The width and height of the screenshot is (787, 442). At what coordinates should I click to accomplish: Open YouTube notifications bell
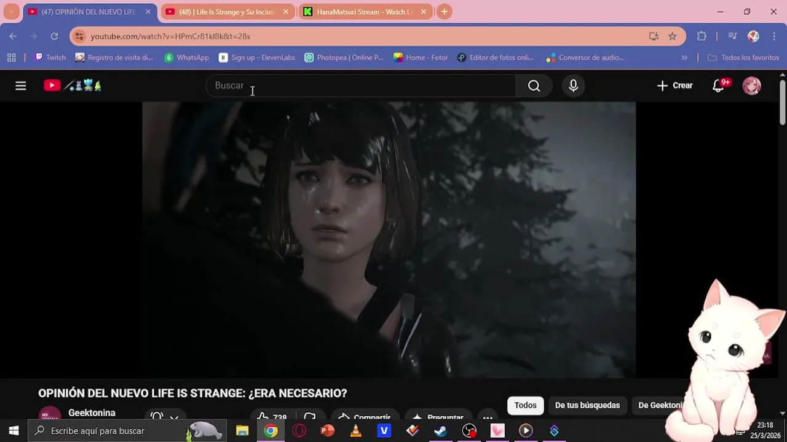[719, 86]
